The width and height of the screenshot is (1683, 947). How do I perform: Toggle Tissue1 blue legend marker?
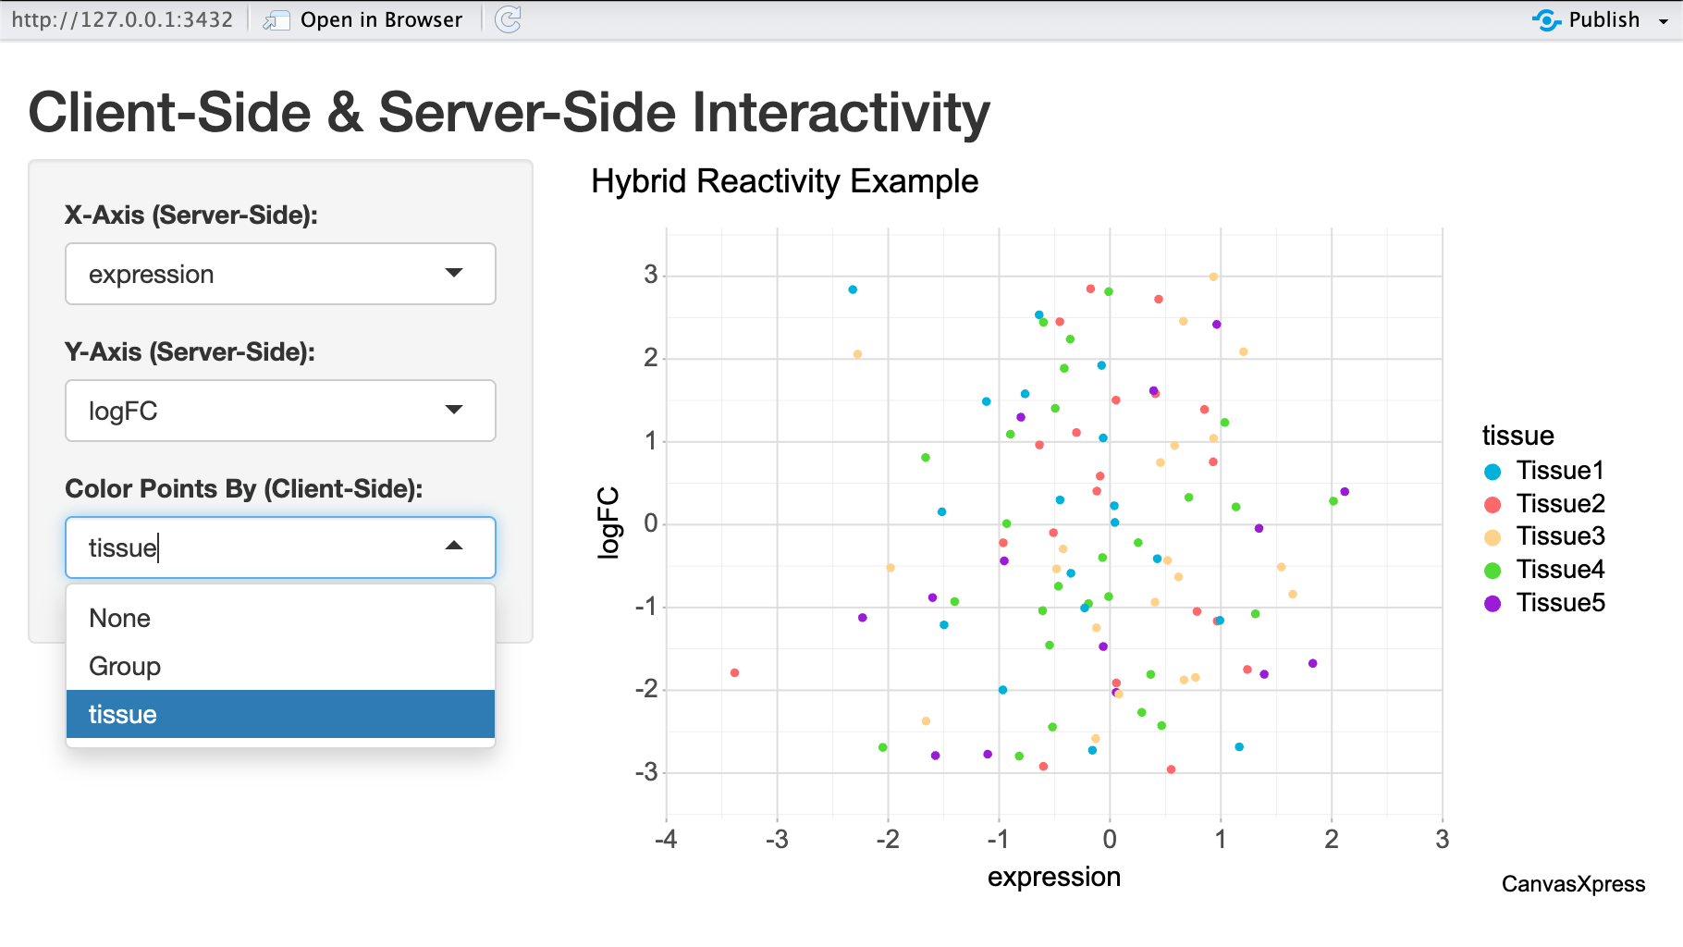(1492, 472)
